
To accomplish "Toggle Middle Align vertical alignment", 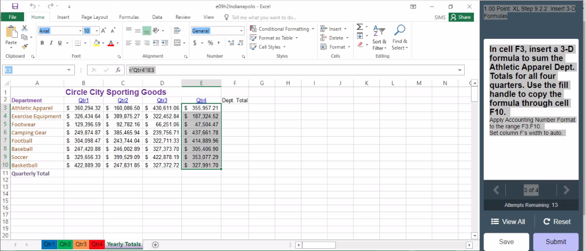I will click(137, 31).
